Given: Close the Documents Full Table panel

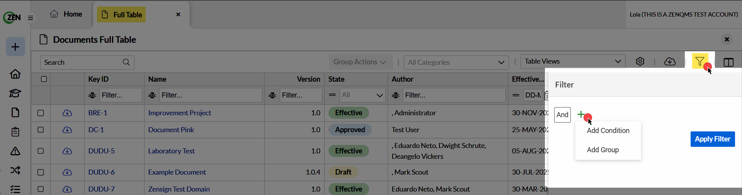Looking at the screenshot, I should point(727,39).
